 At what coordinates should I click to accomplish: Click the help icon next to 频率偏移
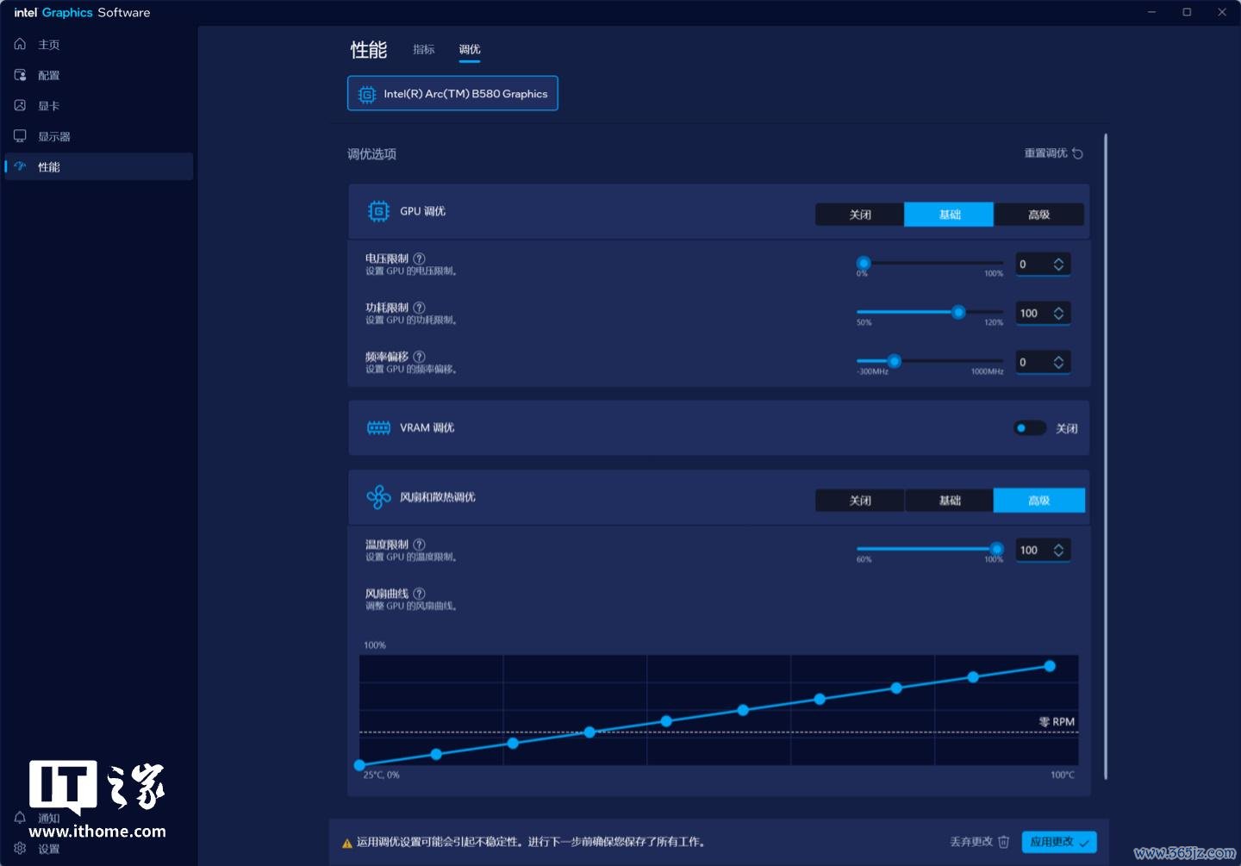(x=419, y=357)
